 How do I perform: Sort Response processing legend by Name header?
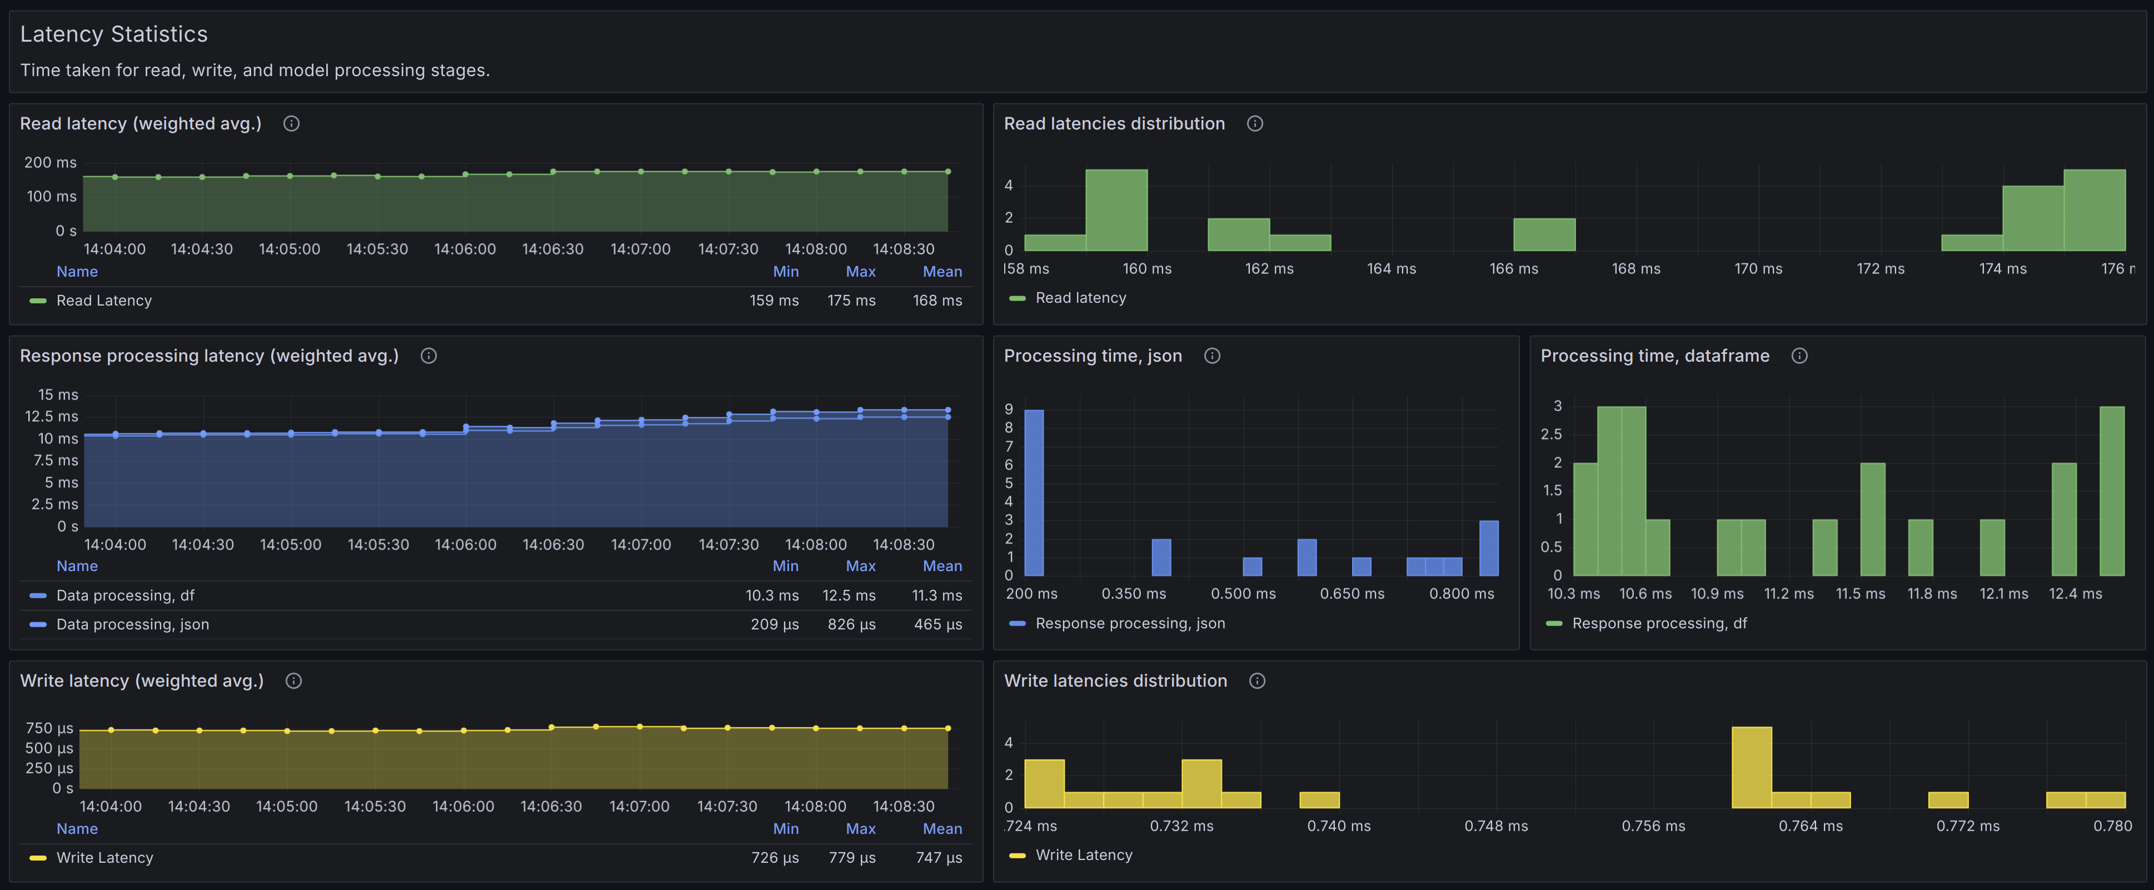point(77,567)
